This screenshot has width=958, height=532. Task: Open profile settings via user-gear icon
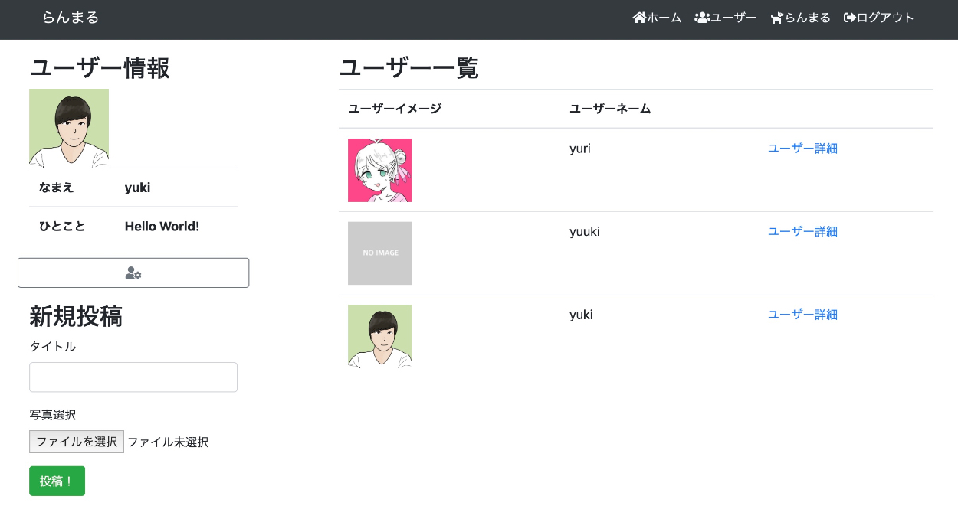[x=133, y=273]
